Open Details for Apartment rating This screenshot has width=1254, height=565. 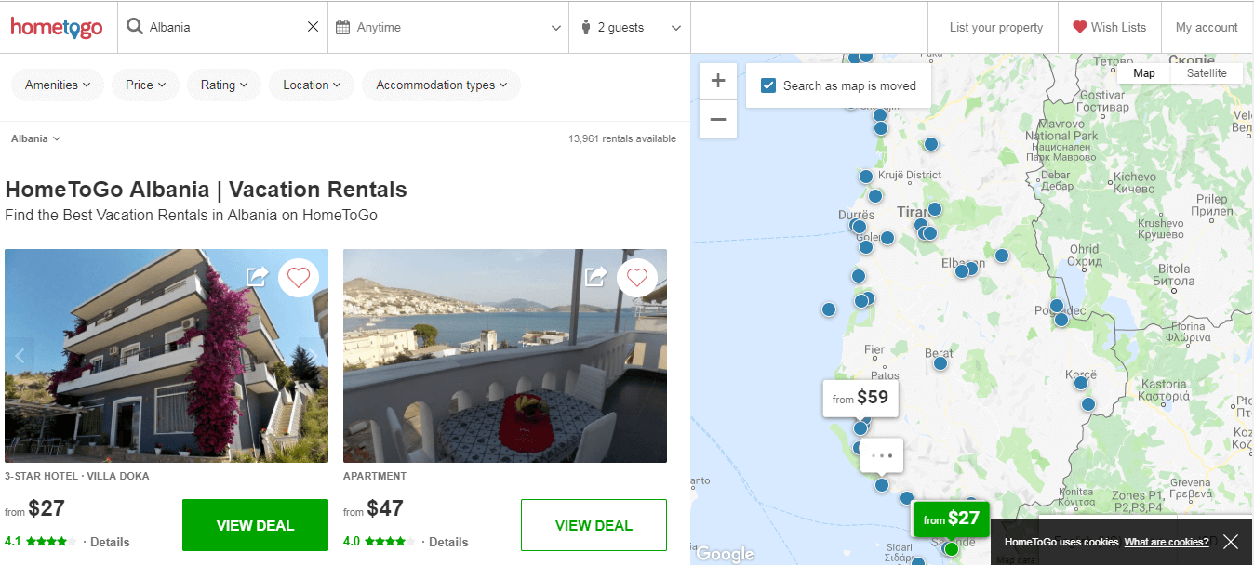click(x=448, y=542)
